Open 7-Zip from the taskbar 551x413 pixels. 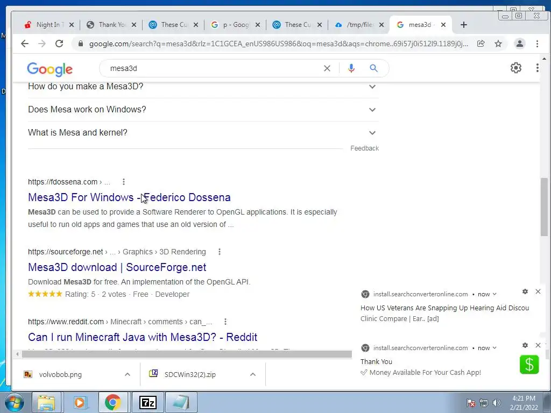click(x=147, y=402)
